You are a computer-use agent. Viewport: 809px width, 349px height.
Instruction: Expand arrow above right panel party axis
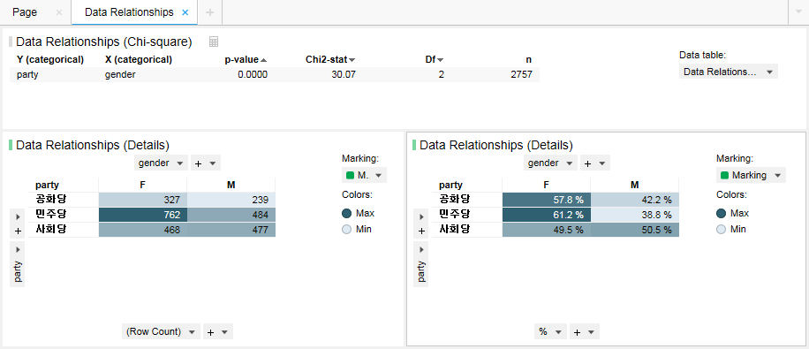(x=421, y=249)
